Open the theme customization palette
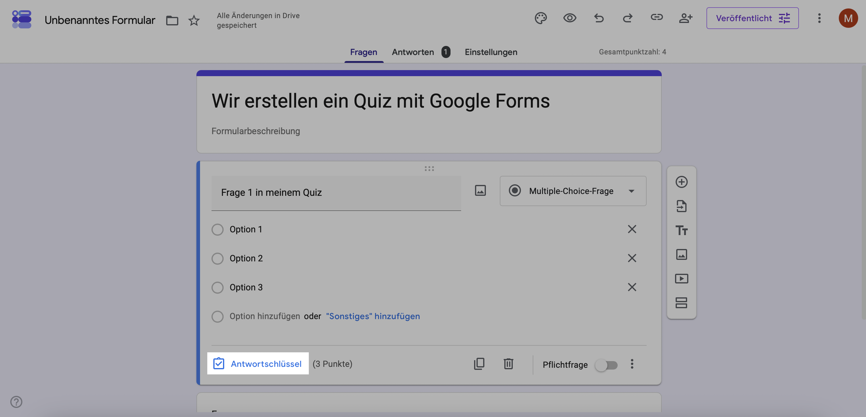This screenshot has width=866, height=417. [x=541, y=18]
